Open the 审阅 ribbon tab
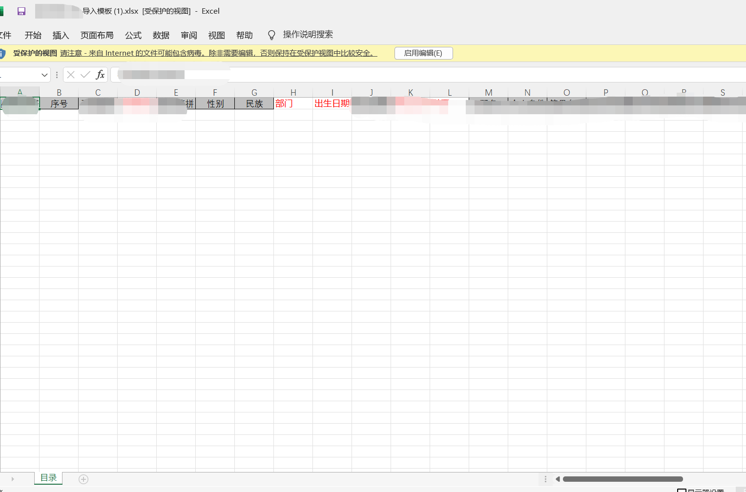The image size is (746, 492). [188, 35]
